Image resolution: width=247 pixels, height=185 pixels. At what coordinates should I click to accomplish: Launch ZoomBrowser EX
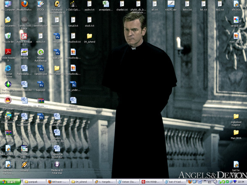point(8,116)
